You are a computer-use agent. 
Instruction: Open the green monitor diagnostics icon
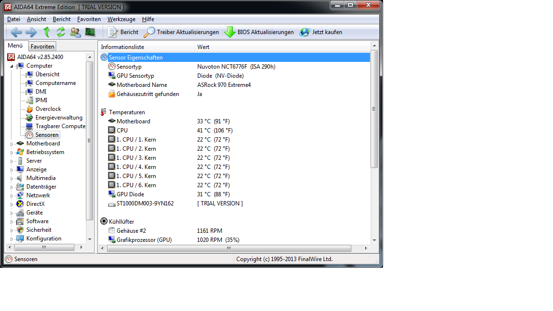coord(90,32)
